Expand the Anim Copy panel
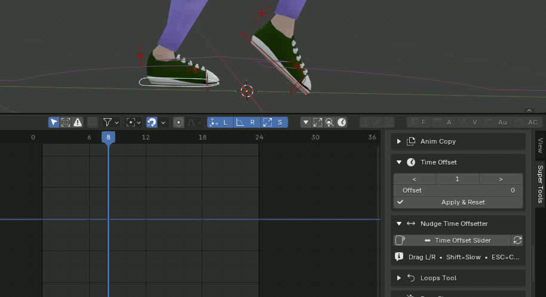The image size is (546, 297). tap(398, 141)
